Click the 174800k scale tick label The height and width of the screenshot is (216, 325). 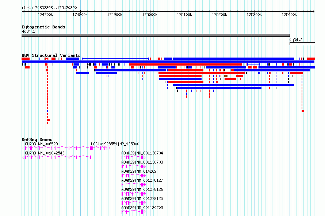[80, 15]
